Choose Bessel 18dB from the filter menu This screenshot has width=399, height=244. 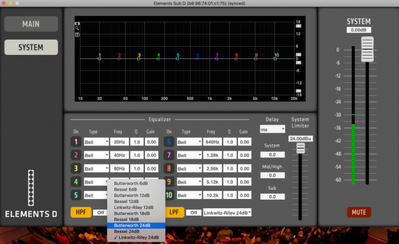pos(136,219)
